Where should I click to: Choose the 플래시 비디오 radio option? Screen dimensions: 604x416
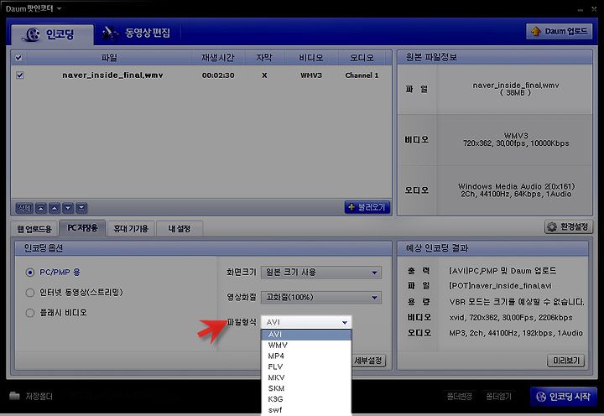pos(30,313)
